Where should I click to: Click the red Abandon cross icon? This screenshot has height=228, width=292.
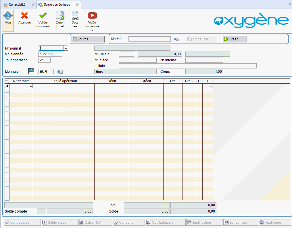(x=24, y=15)
